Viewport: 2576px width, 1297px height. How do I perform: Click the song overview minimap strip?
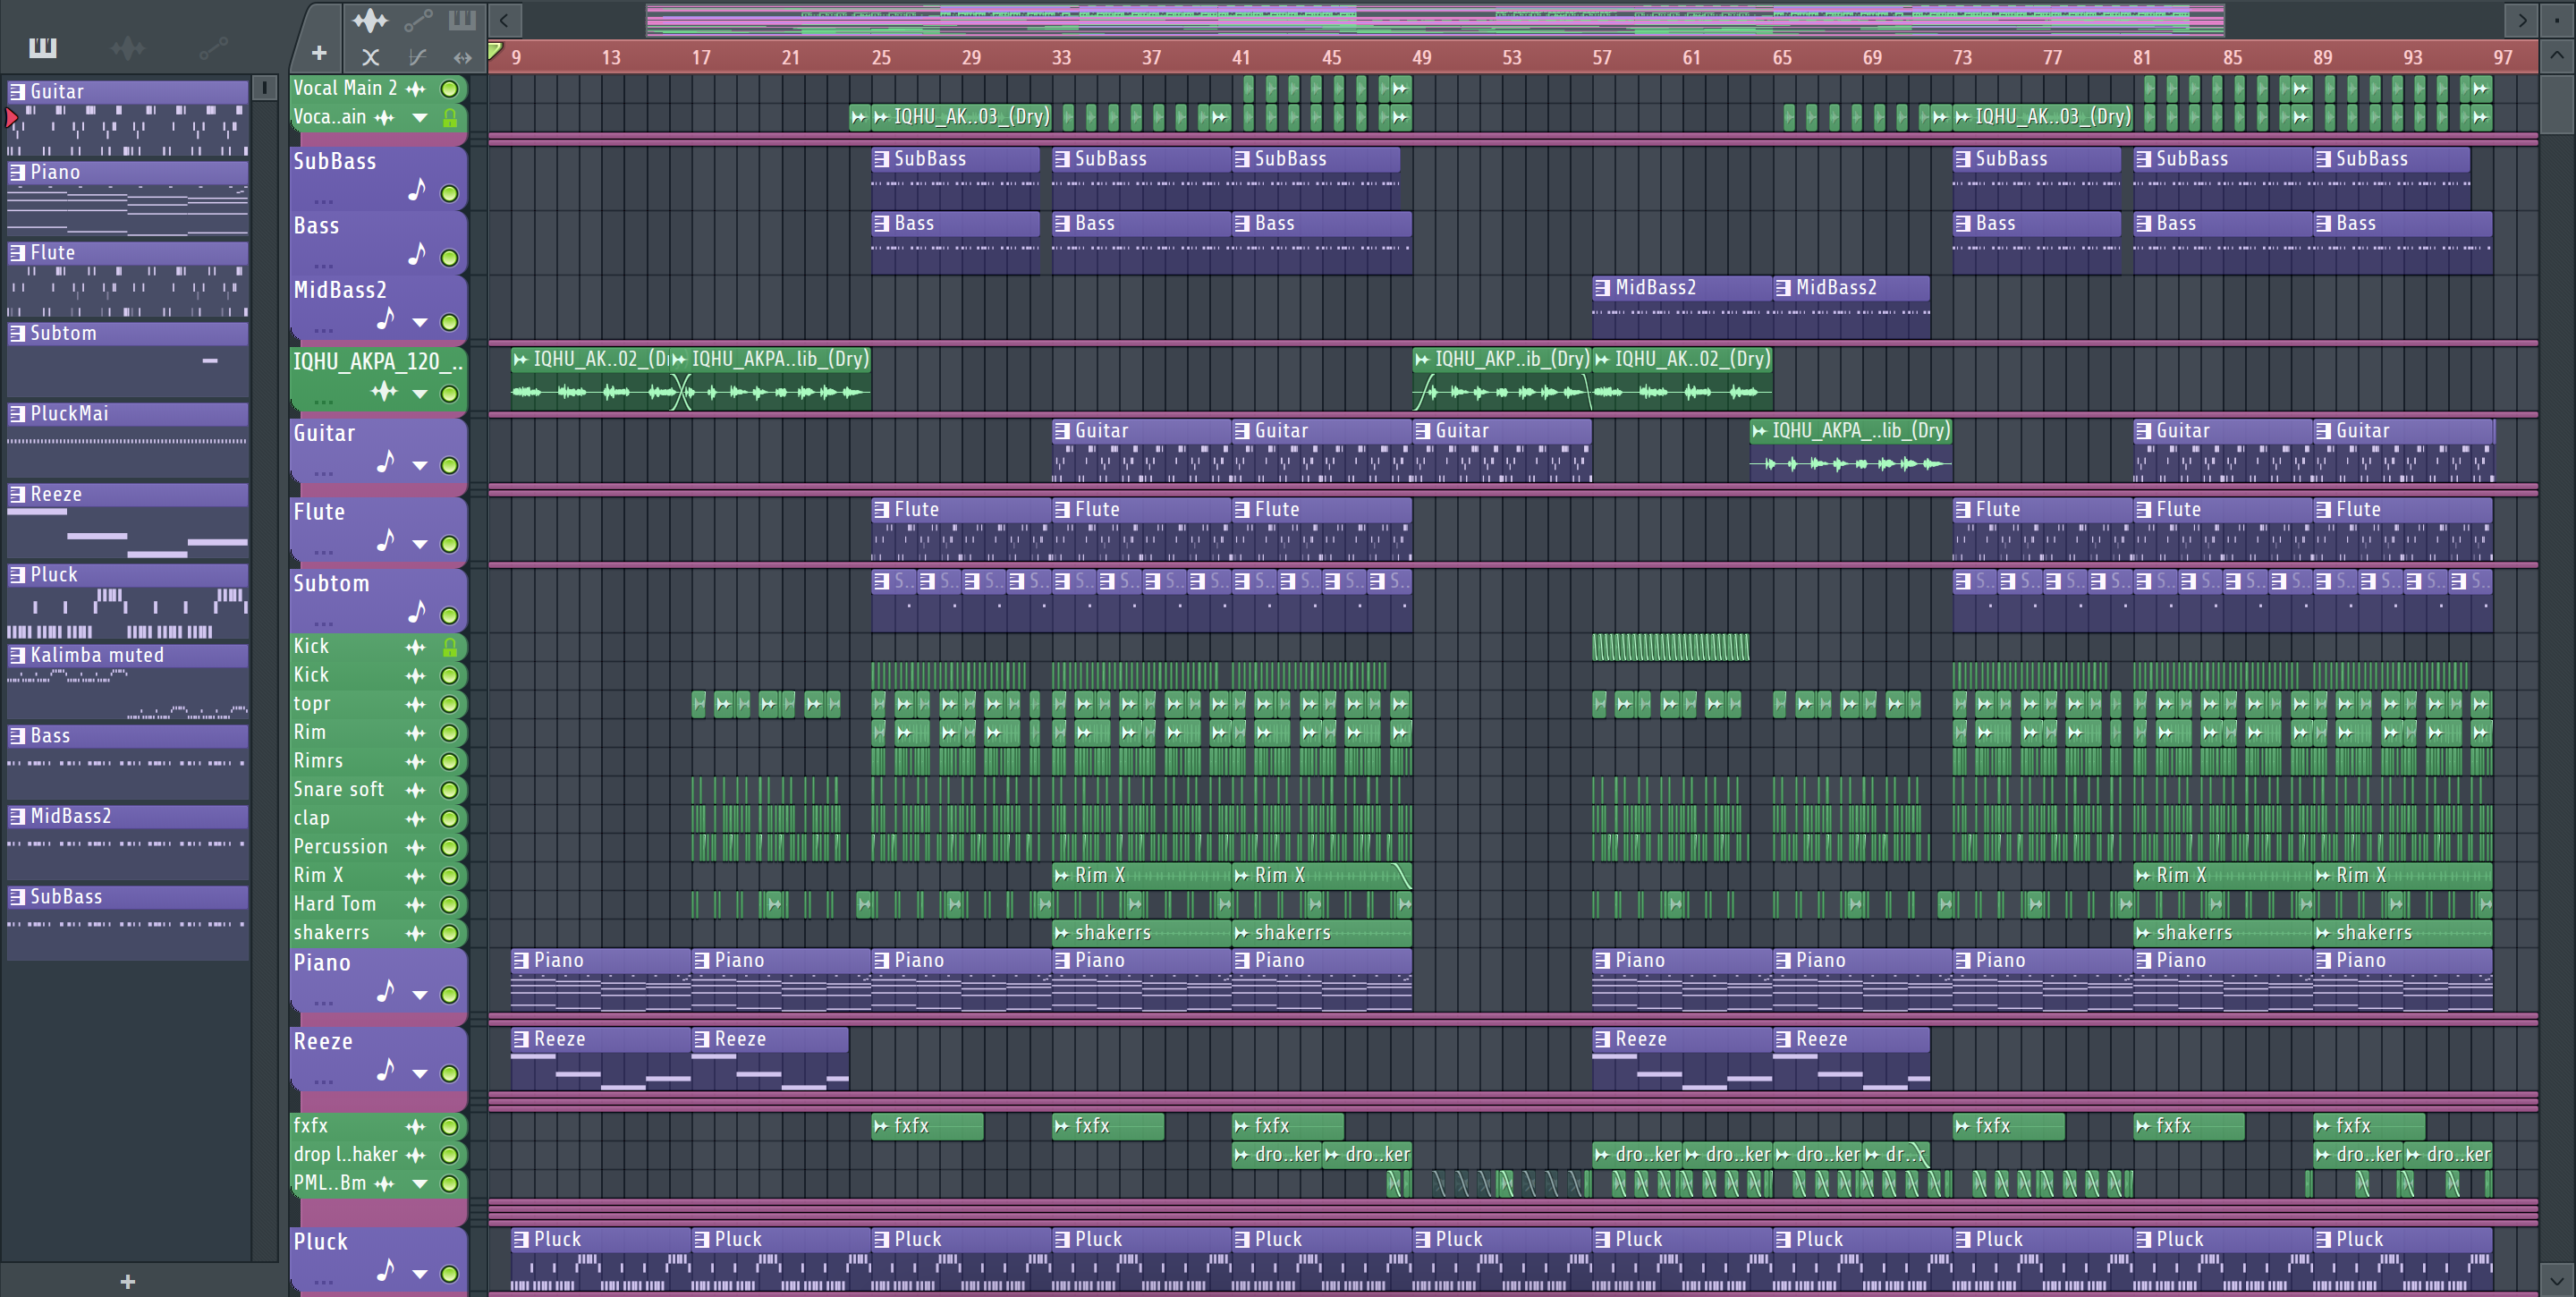click(x=1435, y=19)
